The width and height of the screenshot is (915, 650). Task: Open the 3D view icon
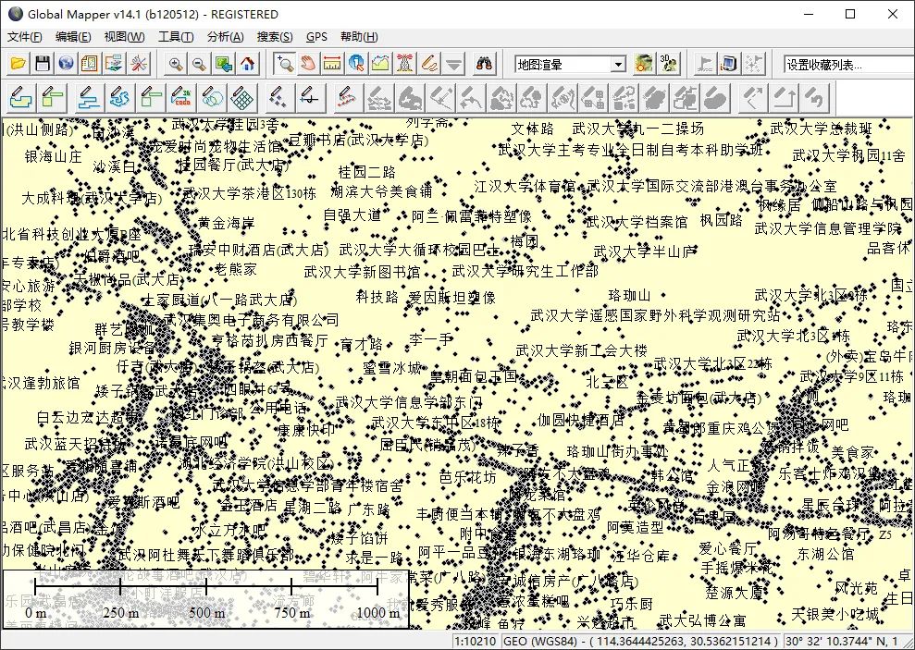(x=668, y=64)
